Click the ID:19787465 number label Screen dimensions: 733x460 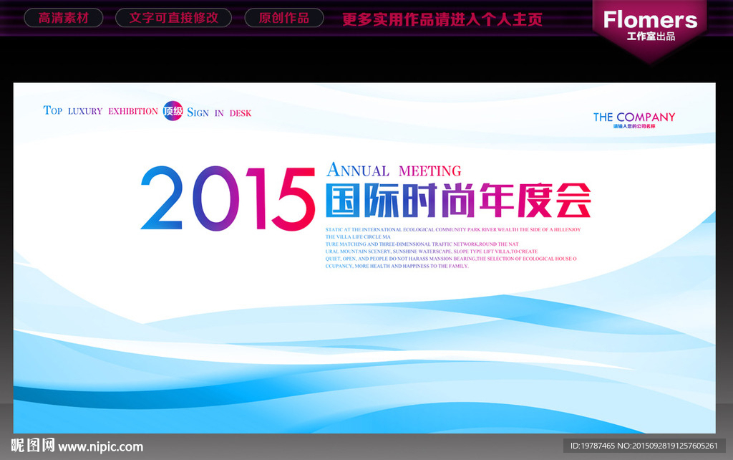tap(644, 446)
